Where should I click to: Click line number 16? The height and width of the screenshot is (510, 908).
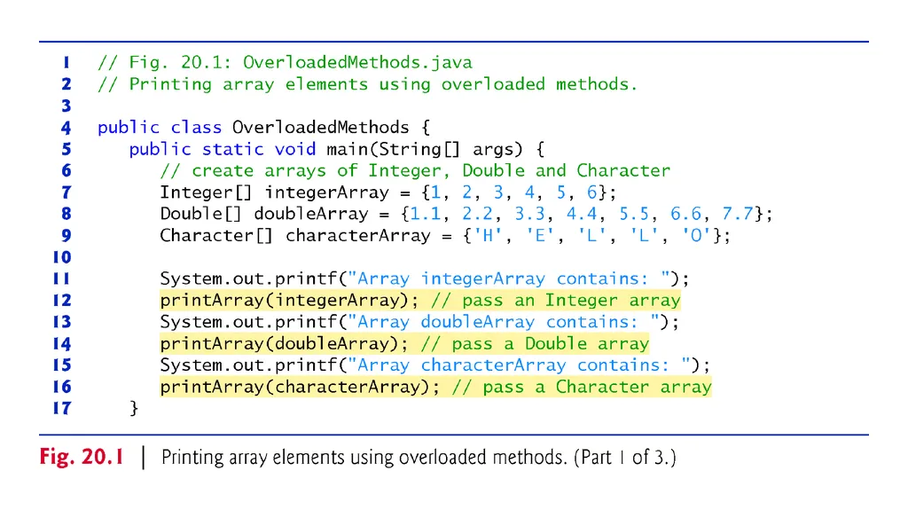[62, 387]
